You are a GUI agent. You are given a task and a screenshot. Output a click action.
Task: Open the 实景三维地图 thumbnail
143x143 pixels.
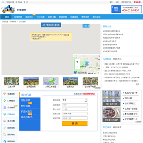pyautogui.click(x=51, y=83)
